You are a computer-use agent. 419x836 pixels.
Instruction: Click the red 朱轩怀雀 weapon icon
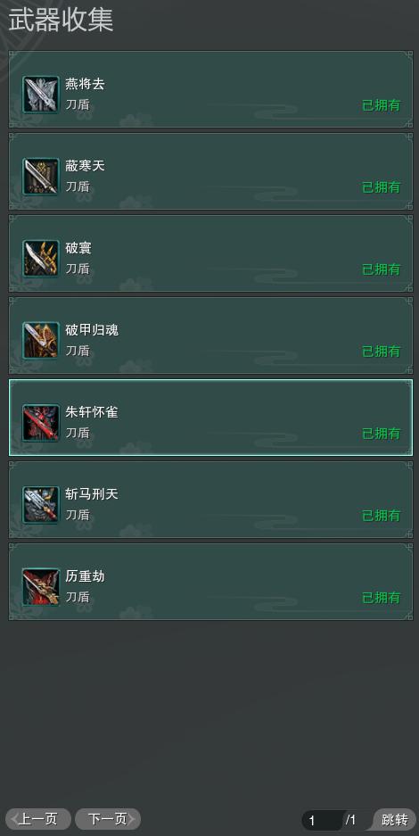tap(40, 423)
